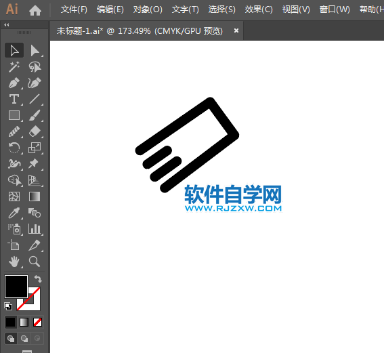The image size is (384, 353).
Task: Select the Rectangle tool
Action: pos(14,115)
